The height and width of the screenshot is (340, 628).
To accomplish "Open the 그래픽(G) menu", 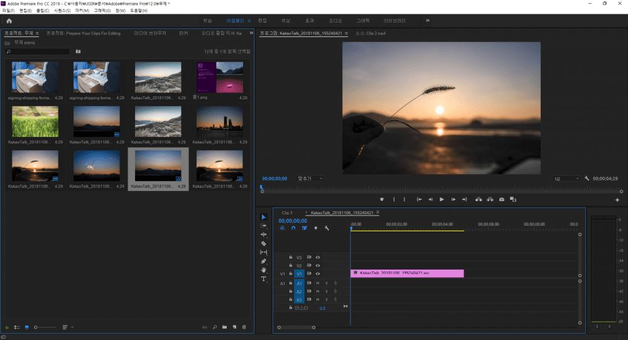I will (102, 11).
